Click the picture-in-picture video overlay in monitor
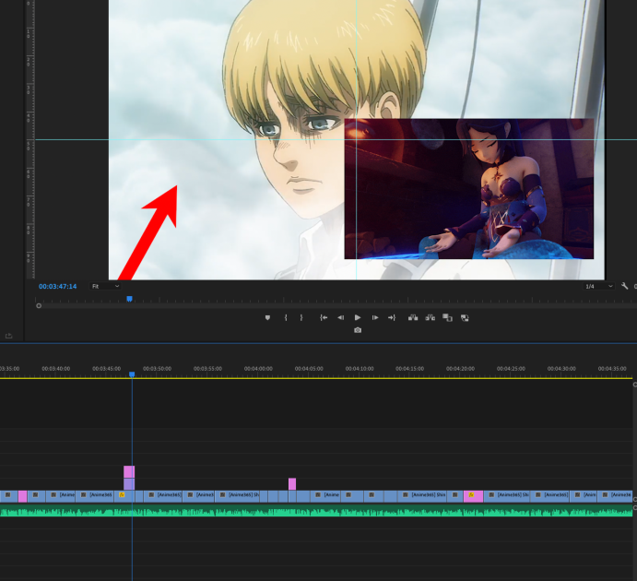 click(x=469, y=189)
